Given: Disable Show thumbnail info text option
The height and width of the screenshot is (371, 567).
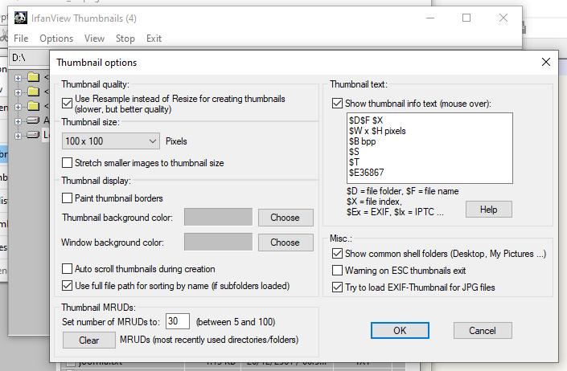Looking at the screenshot, I should pos(338,104).
